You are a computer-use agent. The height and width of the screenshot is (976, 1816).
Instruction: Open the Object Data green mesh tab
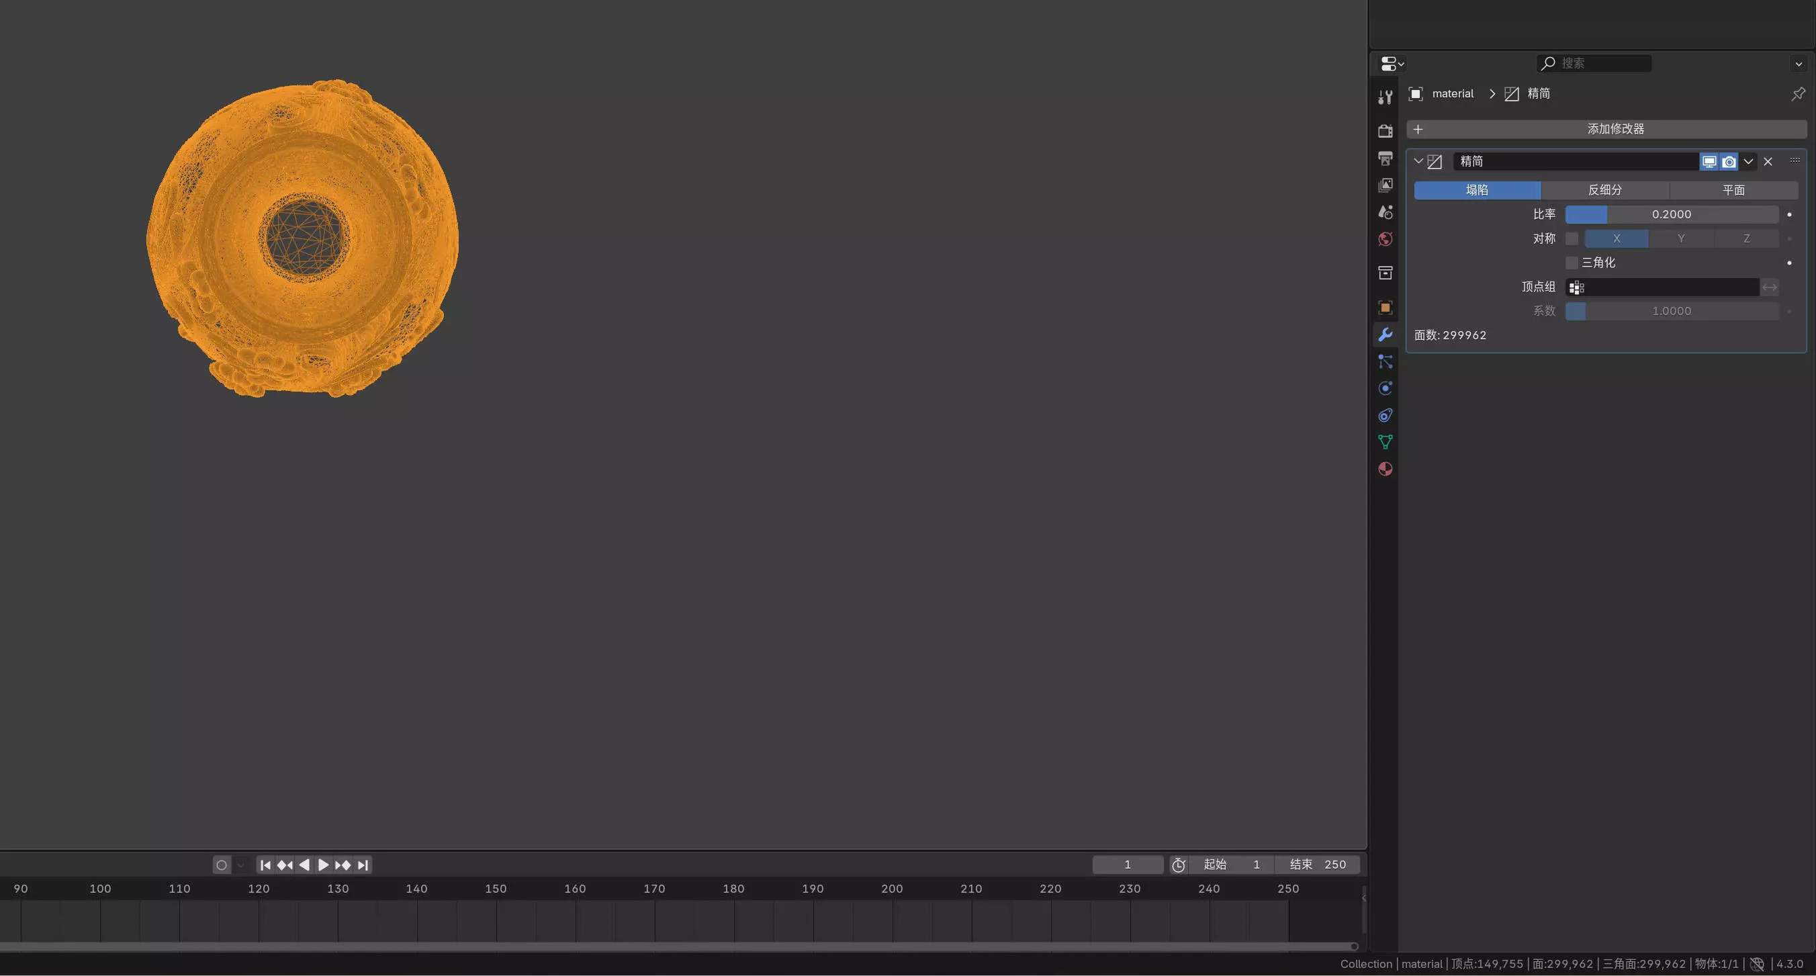click(x=1386, y=442)
